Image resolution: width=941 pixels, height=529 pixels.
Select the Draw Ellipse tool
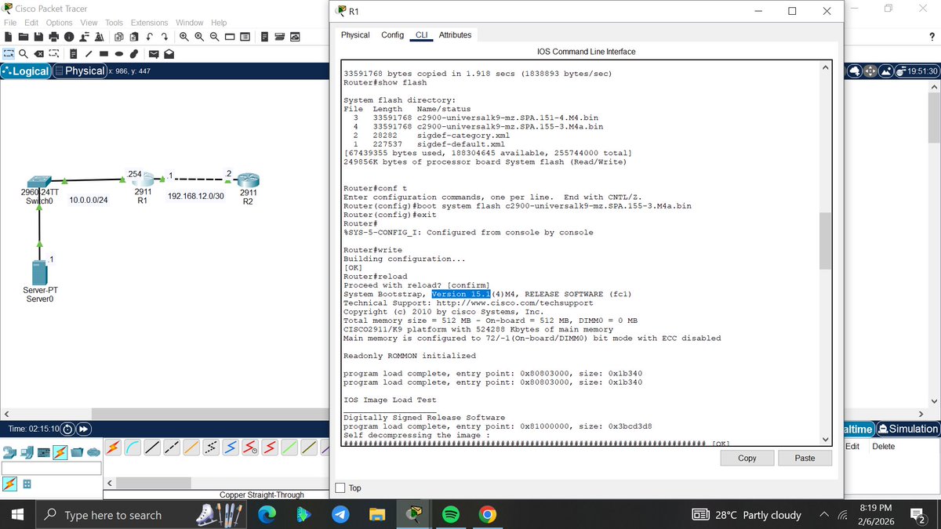(x=119, y=54)
